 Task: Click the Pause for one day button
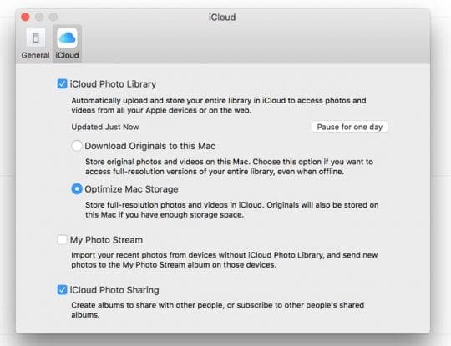coord(349,127)
